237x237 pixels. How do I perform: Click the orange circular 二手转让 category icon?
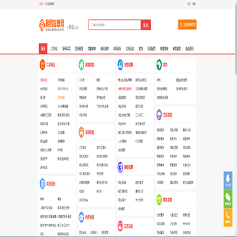click(x=42, y=65)
